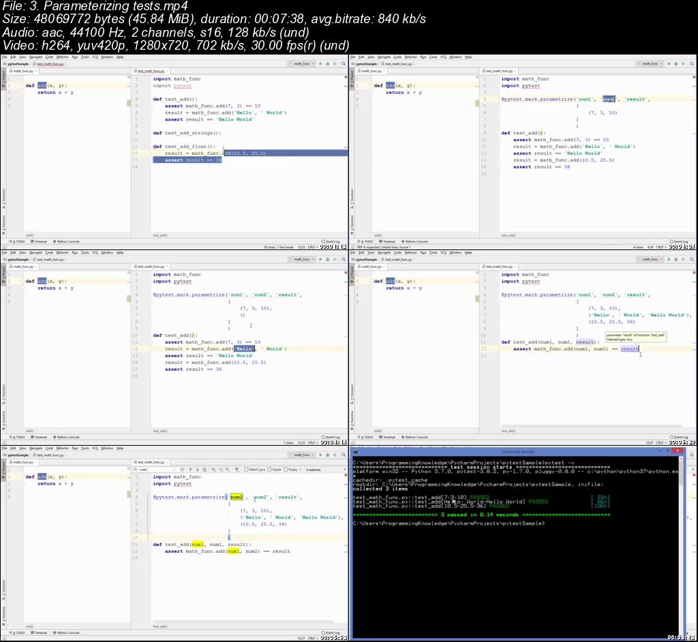Open the Navigate menu in middle-right frame

(x=384, y=252)
